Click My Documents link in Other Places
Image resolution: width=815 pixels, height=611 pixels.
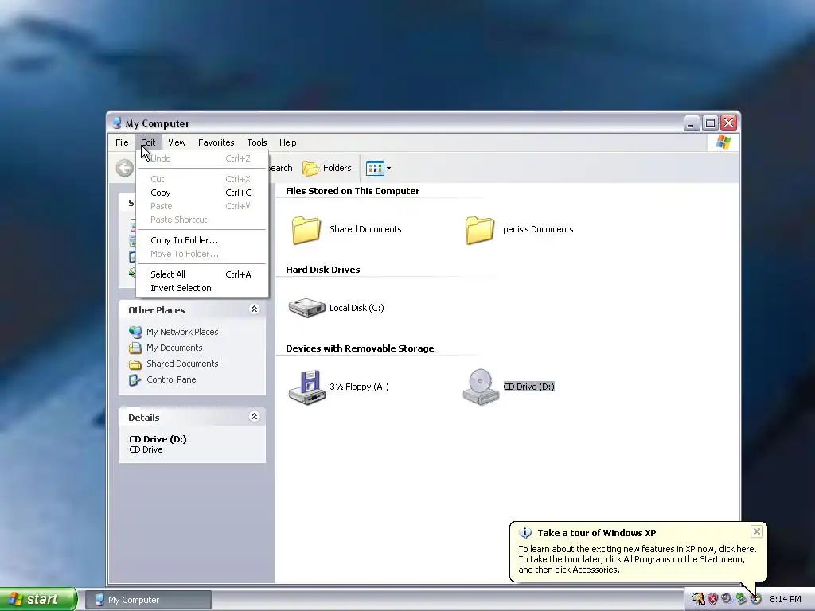coord(174,348)
